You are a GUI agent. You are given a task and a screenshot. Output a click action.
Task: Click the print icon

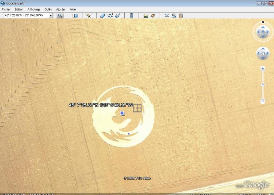tap(174, 15)
